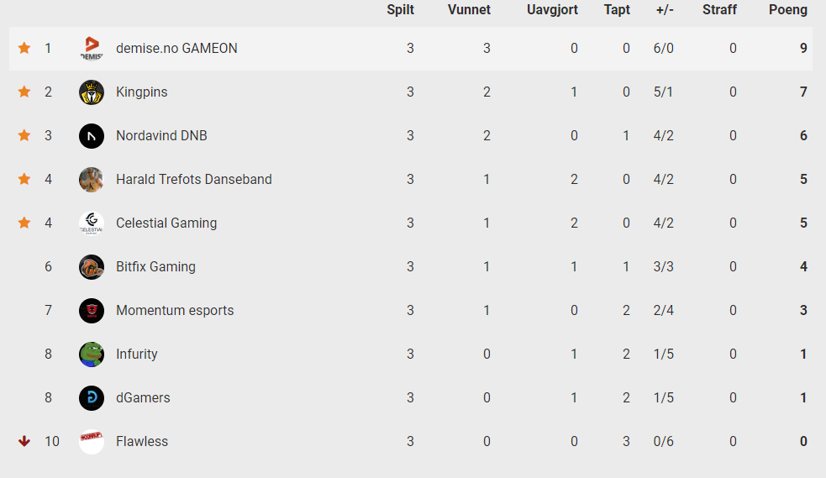826x478 pixels.
Task: Click the orange star next to Kingpins
Action: (x=24, y=92)
